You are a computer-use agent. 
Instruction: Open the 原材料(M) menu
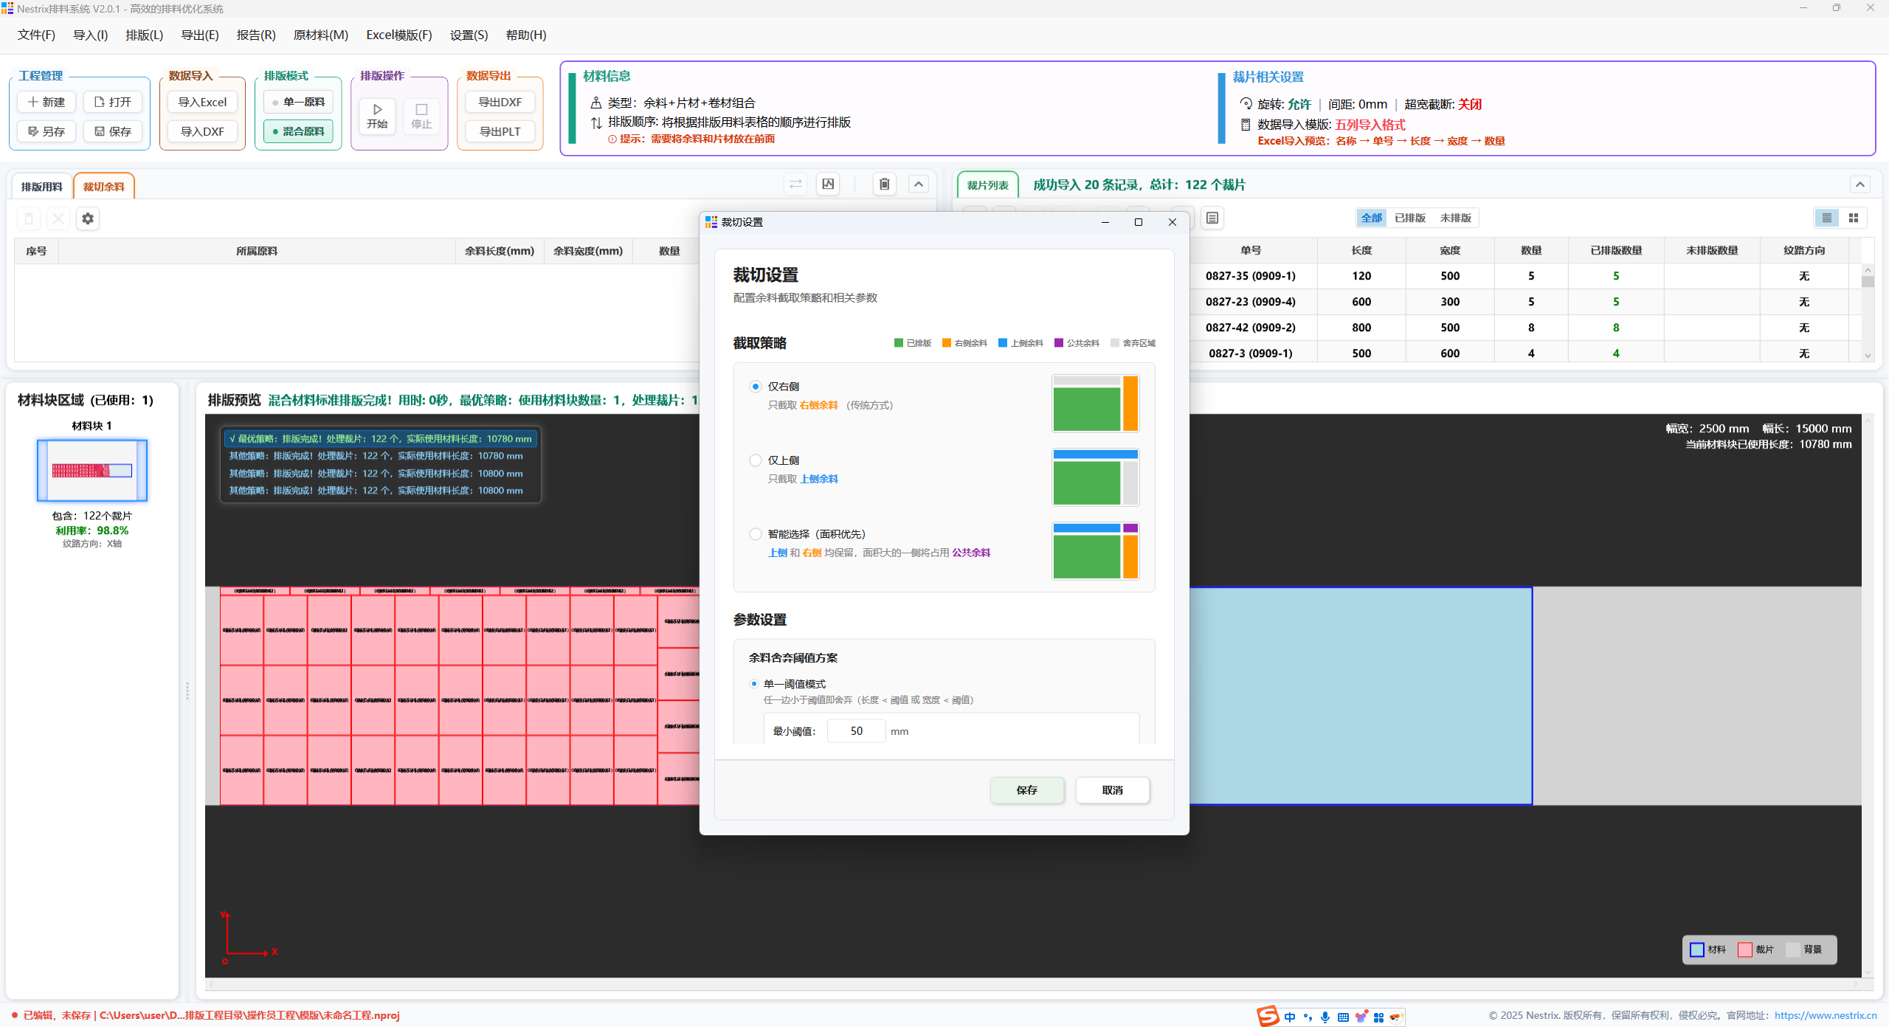(320, 35)
